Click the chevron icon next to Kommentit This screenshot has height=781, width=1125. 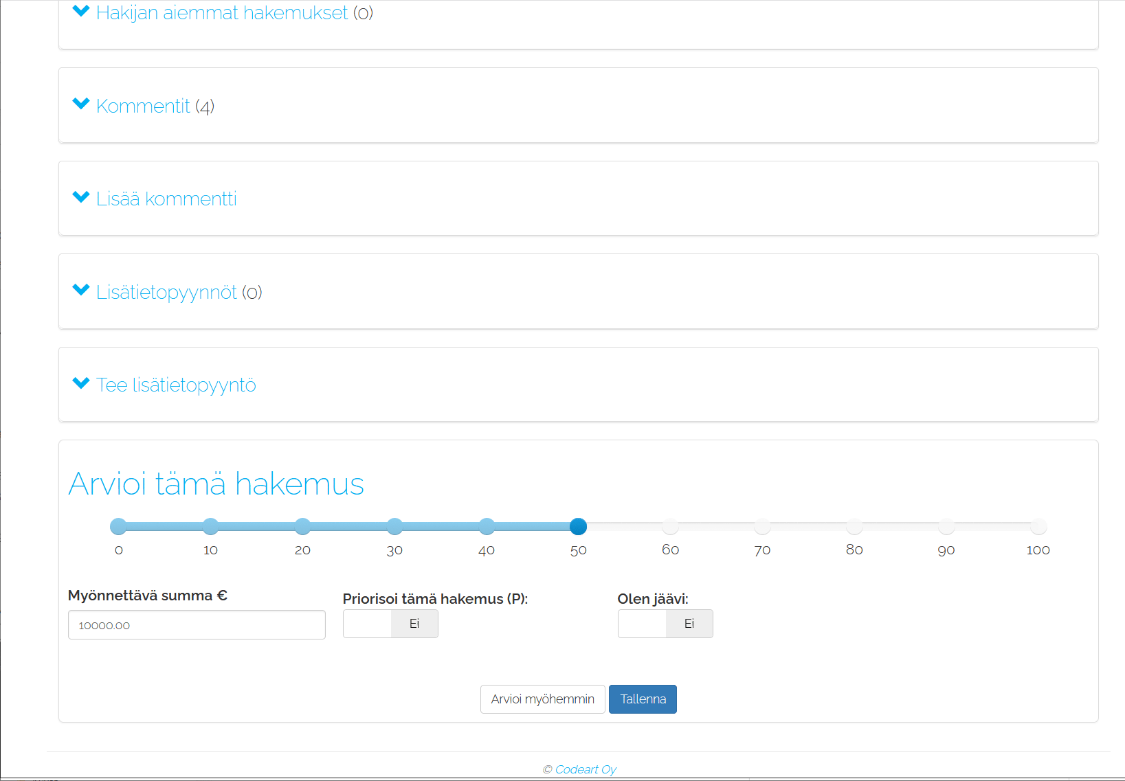click(81, 104)
